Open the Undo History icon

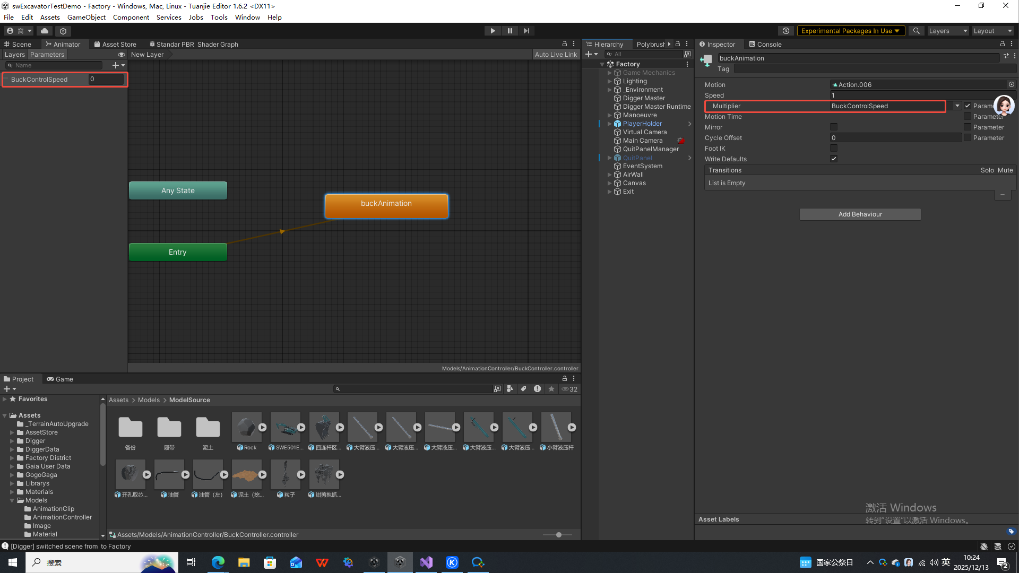point(786,31)
